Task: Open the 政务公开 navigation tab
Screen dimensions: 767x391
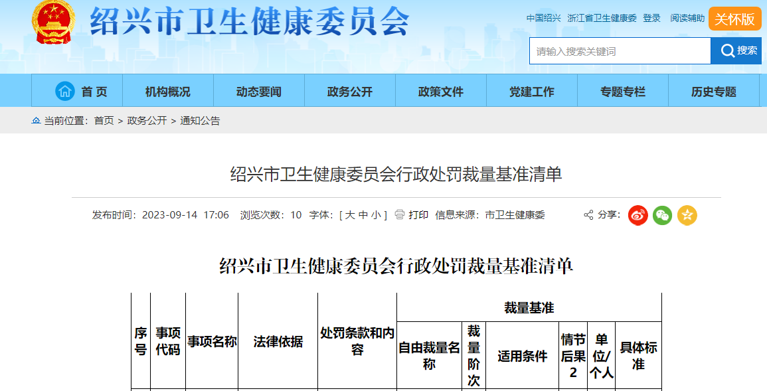Action: tap(349, 92)
